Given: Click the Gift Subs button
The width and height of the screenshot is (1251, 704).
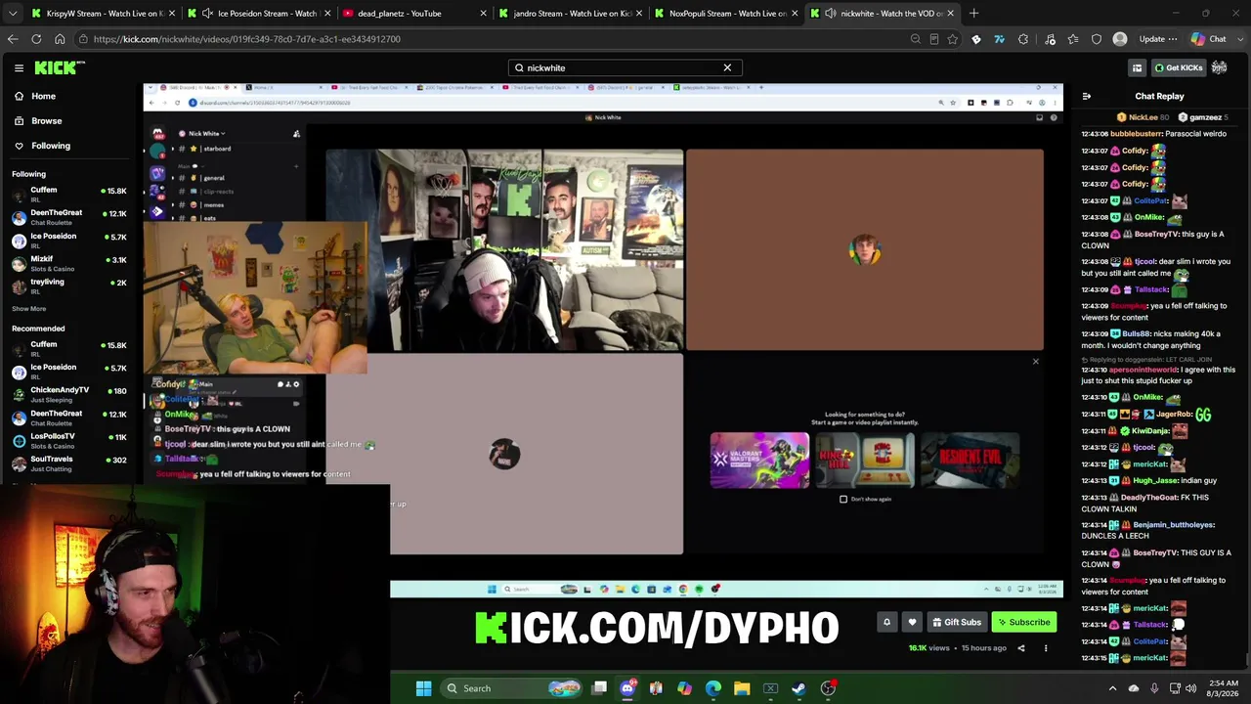Looking at the screenshot, I should (956, 622).
